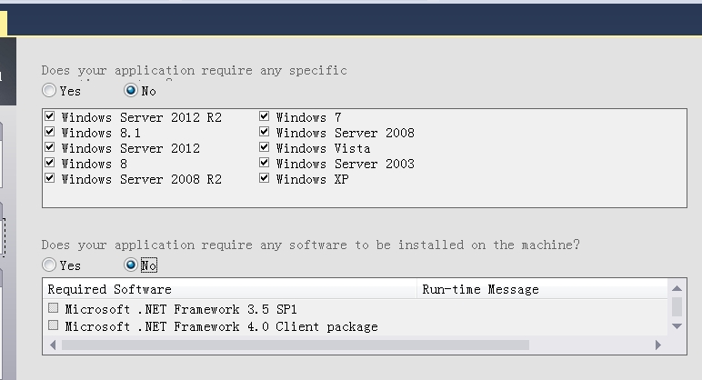Click the software list scroll up arrow

click(x=677, y=288)
